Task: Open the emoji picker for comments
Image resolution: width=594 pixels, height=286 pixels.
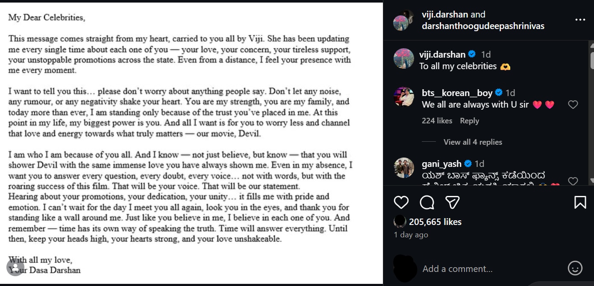Action: tap(575, 268)
